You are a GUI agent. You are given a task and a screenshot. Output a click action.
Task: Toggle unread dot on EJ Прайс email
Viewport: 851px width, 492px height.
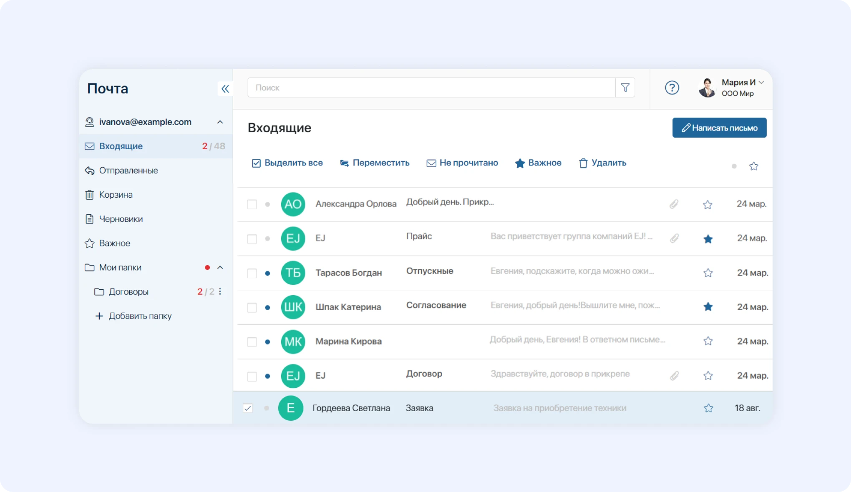tap(267, 239)
